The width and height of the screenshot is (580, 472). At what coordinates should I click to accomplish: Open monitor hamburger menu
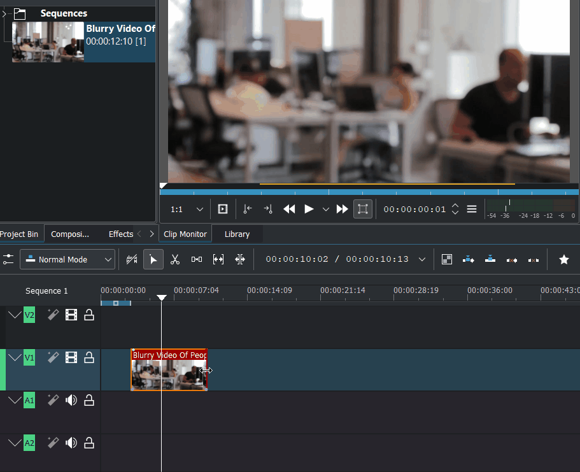472,209
